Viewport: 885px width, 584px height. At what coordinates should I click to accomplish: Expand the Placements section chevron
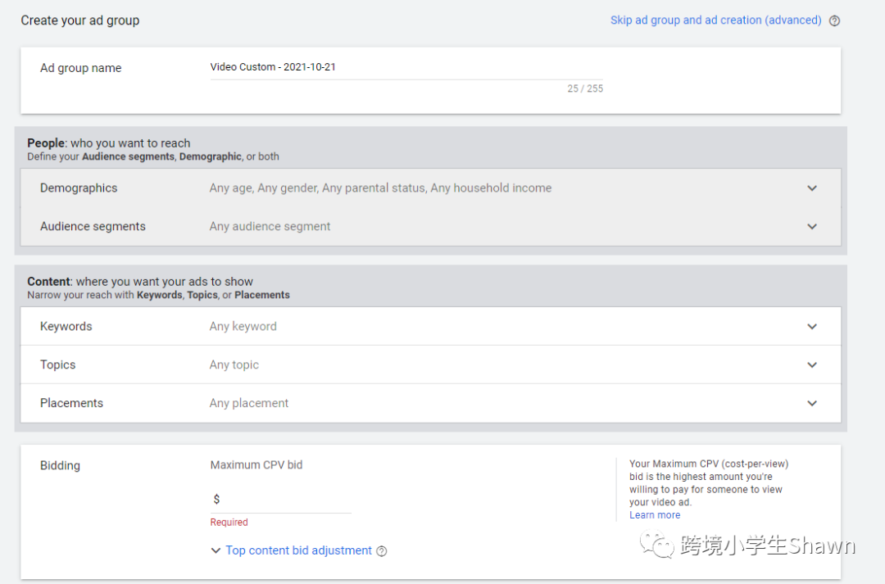(x=812, y=404)
